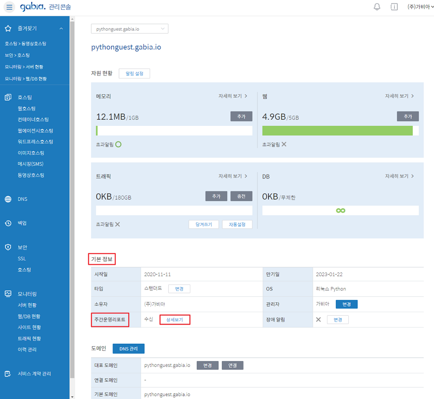
Task: Click the DNS 관리 button
Action: [x=128, y=349]
